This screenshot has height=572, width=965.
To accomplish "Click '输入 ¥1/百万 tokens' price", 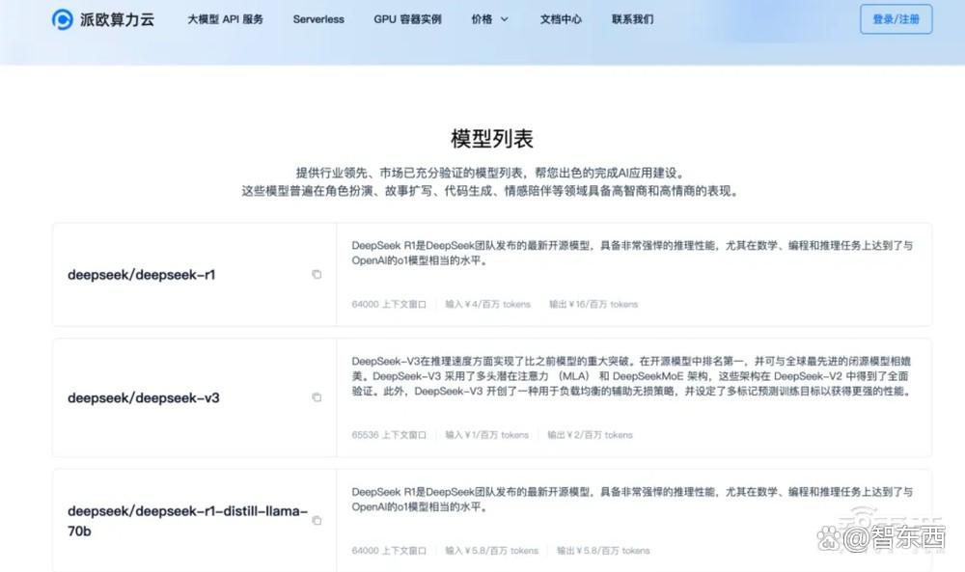I will coord(486,435).
